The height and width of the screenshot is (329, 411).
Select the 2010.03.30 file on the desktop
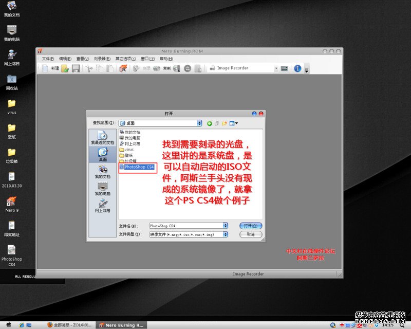[12, 180]
